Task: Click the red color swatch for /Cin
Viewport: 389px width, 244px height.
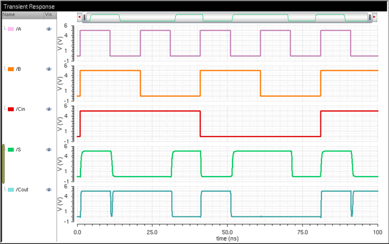Action: (11, 109)
